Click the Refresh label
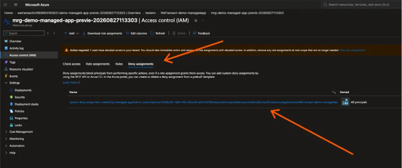 coord(160,34)
